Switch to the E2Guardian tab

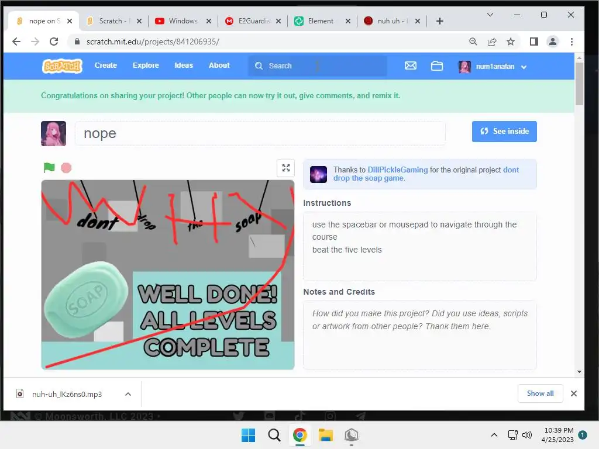pyautogui.click(x=253, y=21)
